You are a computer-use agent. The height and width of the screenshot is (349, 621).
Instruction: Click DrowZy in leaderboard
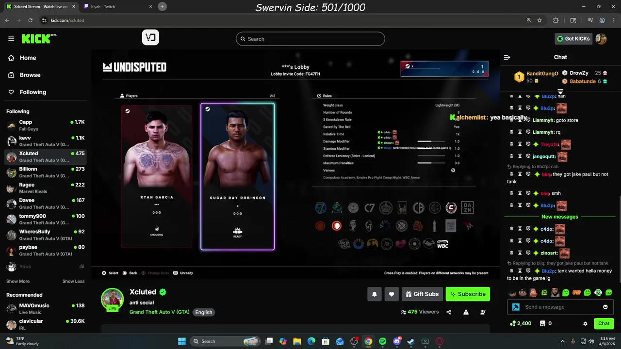[578, 73]
